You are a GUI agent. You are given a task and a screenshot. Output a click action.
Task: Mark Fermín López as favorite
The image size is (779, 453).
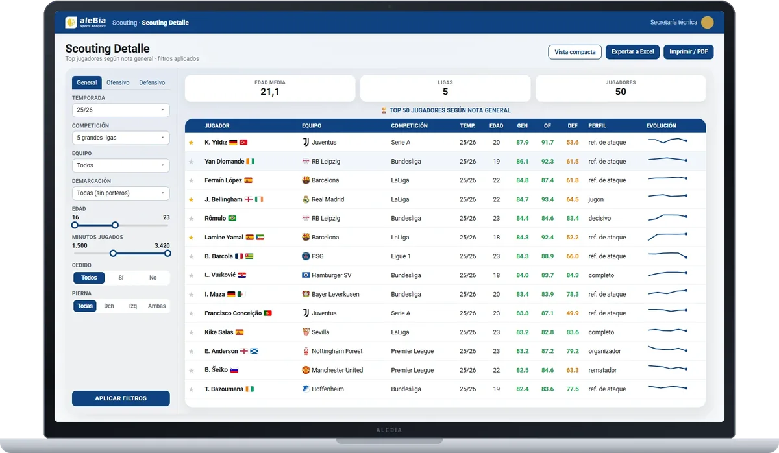pos(191,180)
